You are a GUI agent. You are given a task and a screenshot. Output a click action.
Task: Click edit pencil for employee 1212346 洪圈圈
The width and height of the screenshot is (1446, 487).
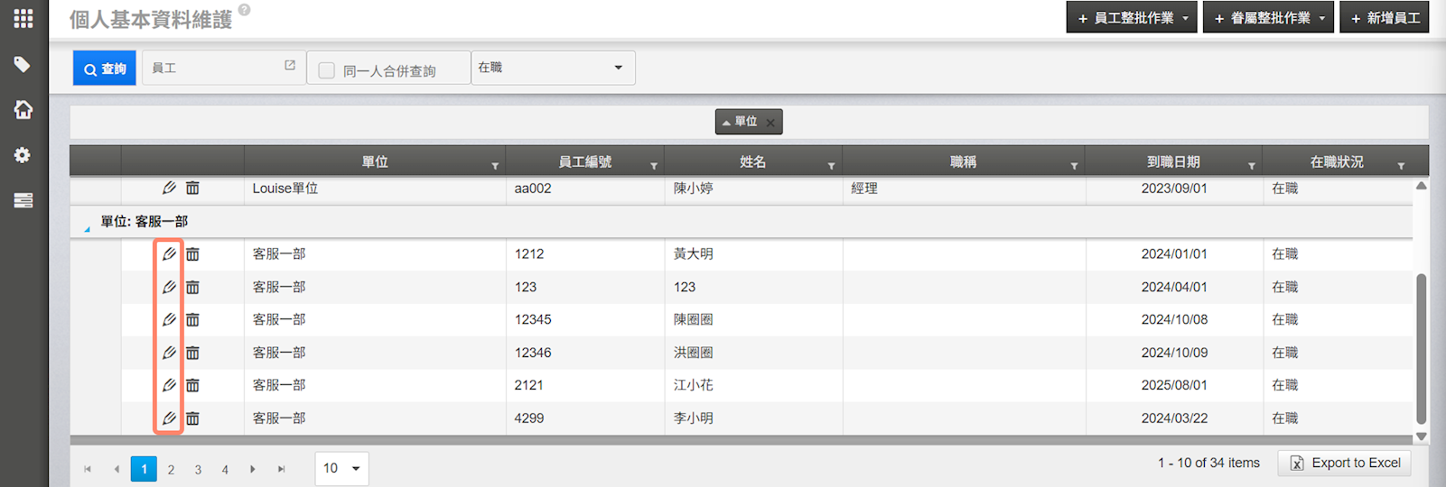(x=169, y=353)
